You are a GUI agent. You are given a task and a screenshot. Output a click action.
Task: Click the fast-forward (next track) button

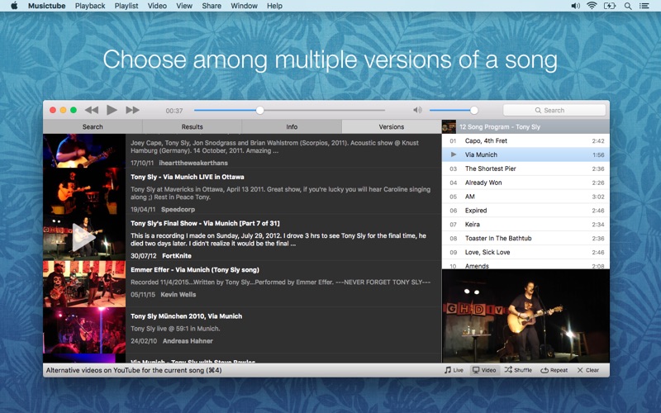tap(132, 110)
